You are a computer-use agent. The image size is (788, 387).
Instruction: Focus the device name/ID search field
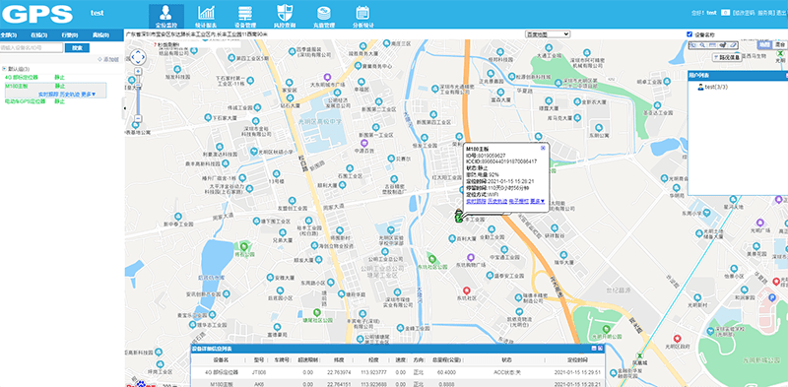click(32, 47)
